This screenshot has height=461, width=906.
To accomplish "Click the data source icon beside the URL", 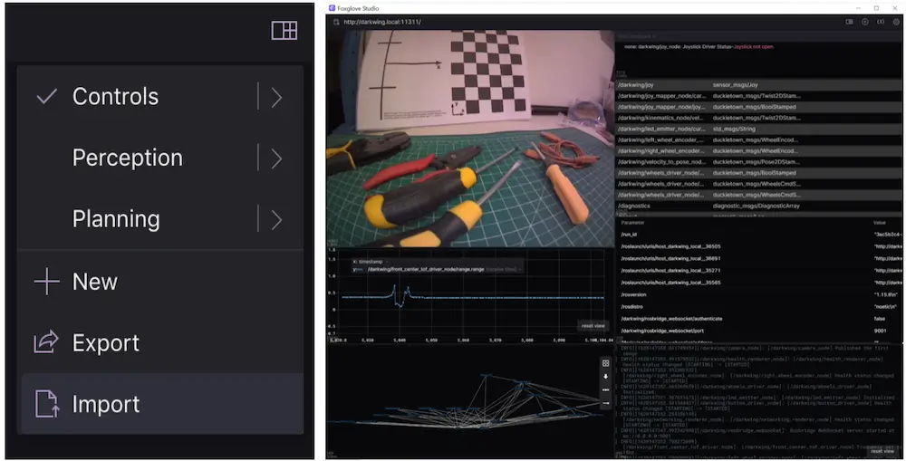I will 336,22.
